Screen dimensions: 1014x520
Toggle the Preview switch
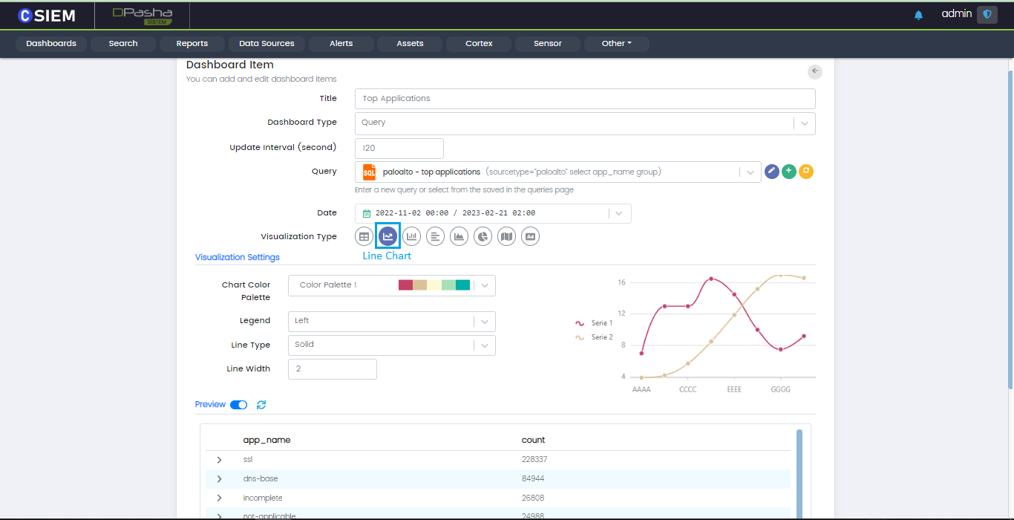tap(239, 405)
